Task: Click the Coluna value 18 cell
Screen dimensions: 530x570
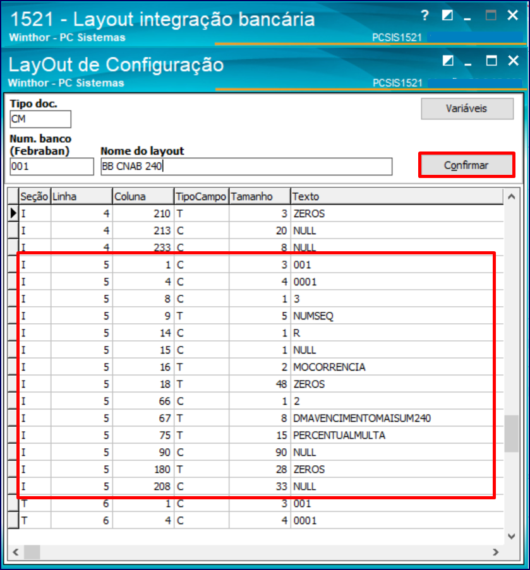Action: tap(143, 384)
